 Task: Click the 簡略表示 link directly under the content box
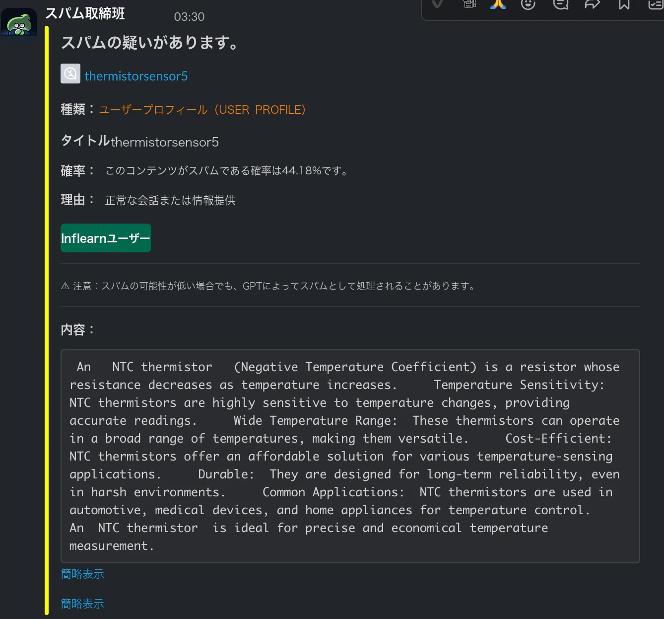tap(82, 574)
